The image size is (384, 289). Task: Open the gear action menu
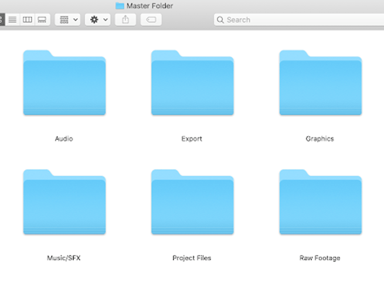point(98,19)
